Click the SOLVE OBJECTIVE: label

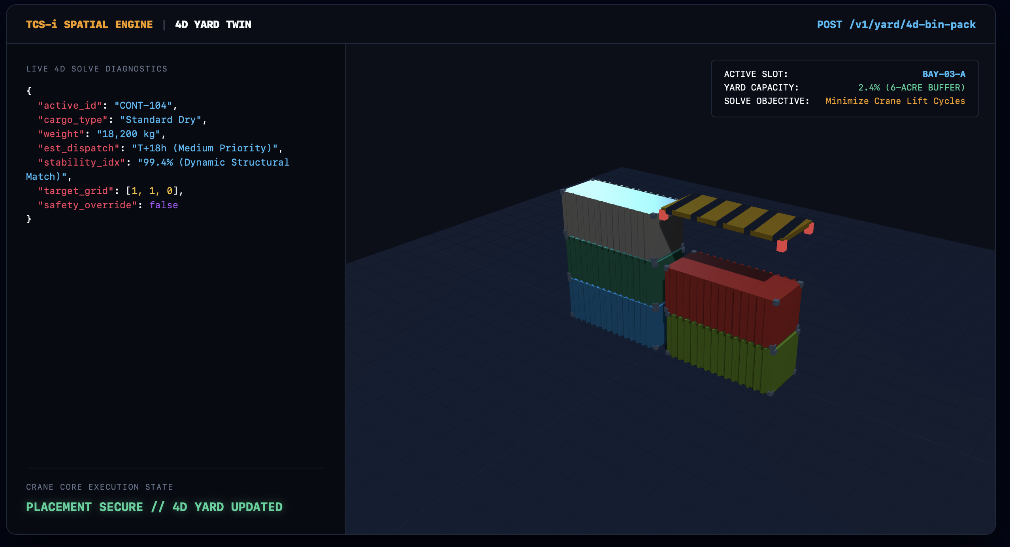click(x=767, y=101)
